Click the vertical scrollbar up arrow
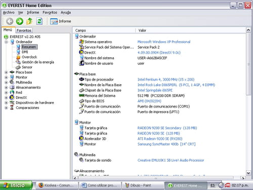The height and width of the screenshot is (190, 253). [248, 30]
